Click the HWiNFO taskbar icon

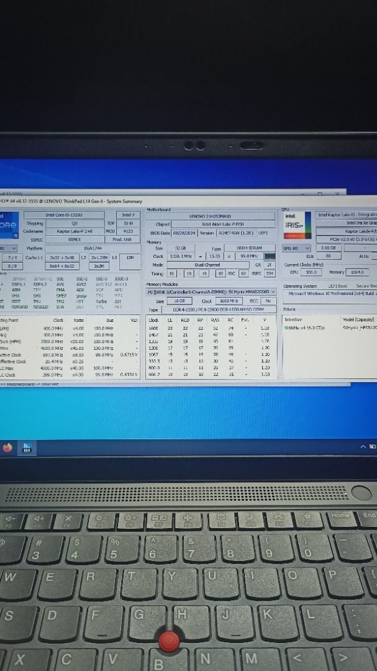pos(27,448)
